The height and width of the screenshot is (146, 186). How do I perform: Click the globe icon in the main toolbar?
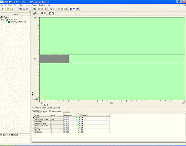pyautogui.click(x=34, y=9)
